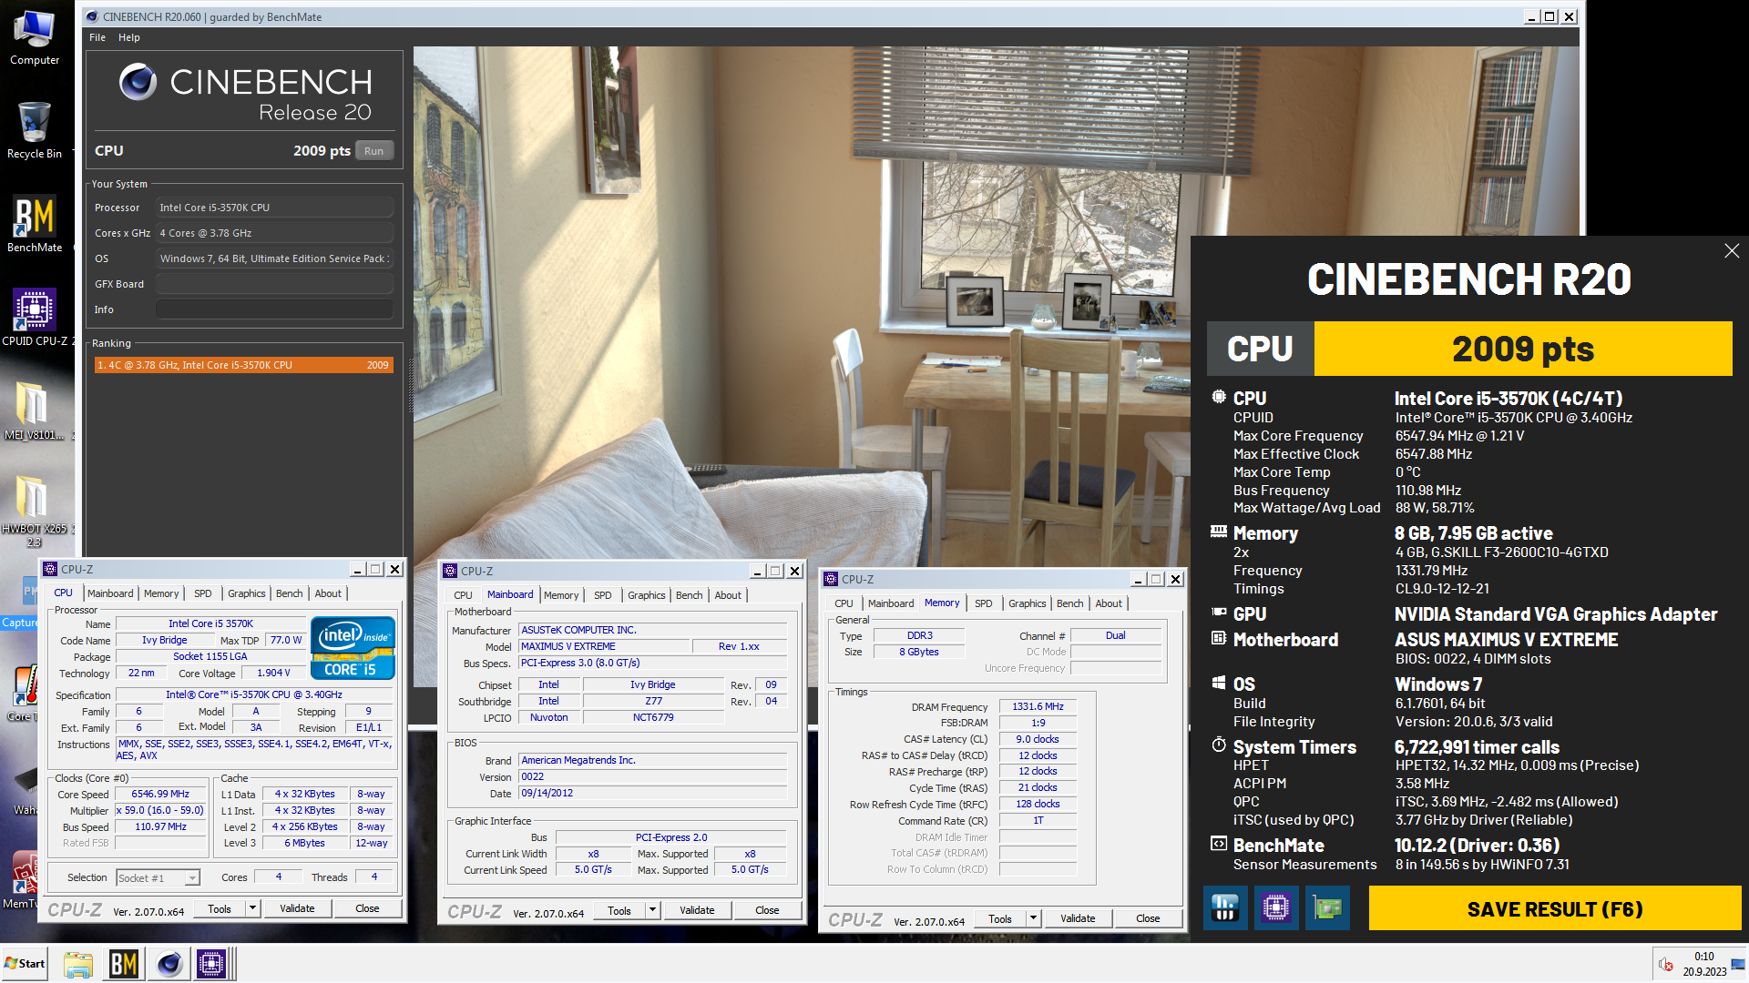Open Mainboard tab in Memory CPU-Z window
Viewport: 1749px width, 983px height.
[891, 603]
